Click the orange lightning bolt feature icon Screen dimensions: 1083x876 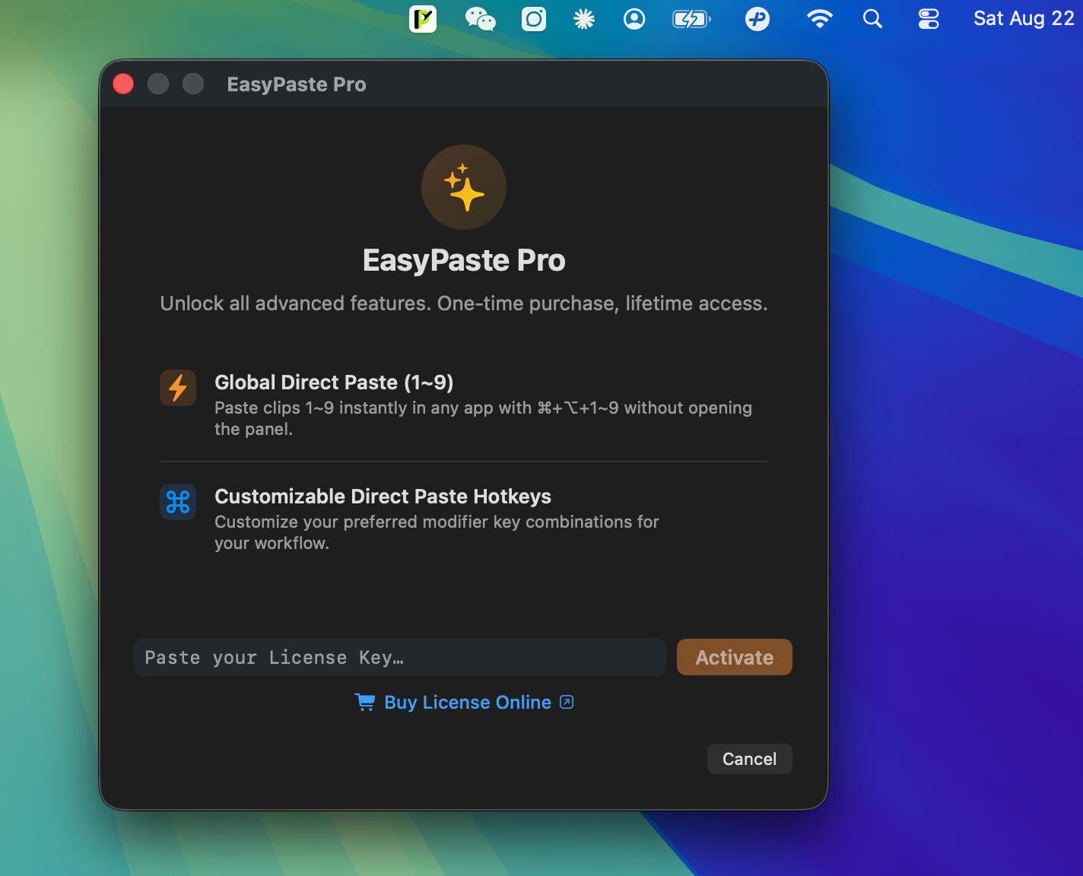point(178,388)
